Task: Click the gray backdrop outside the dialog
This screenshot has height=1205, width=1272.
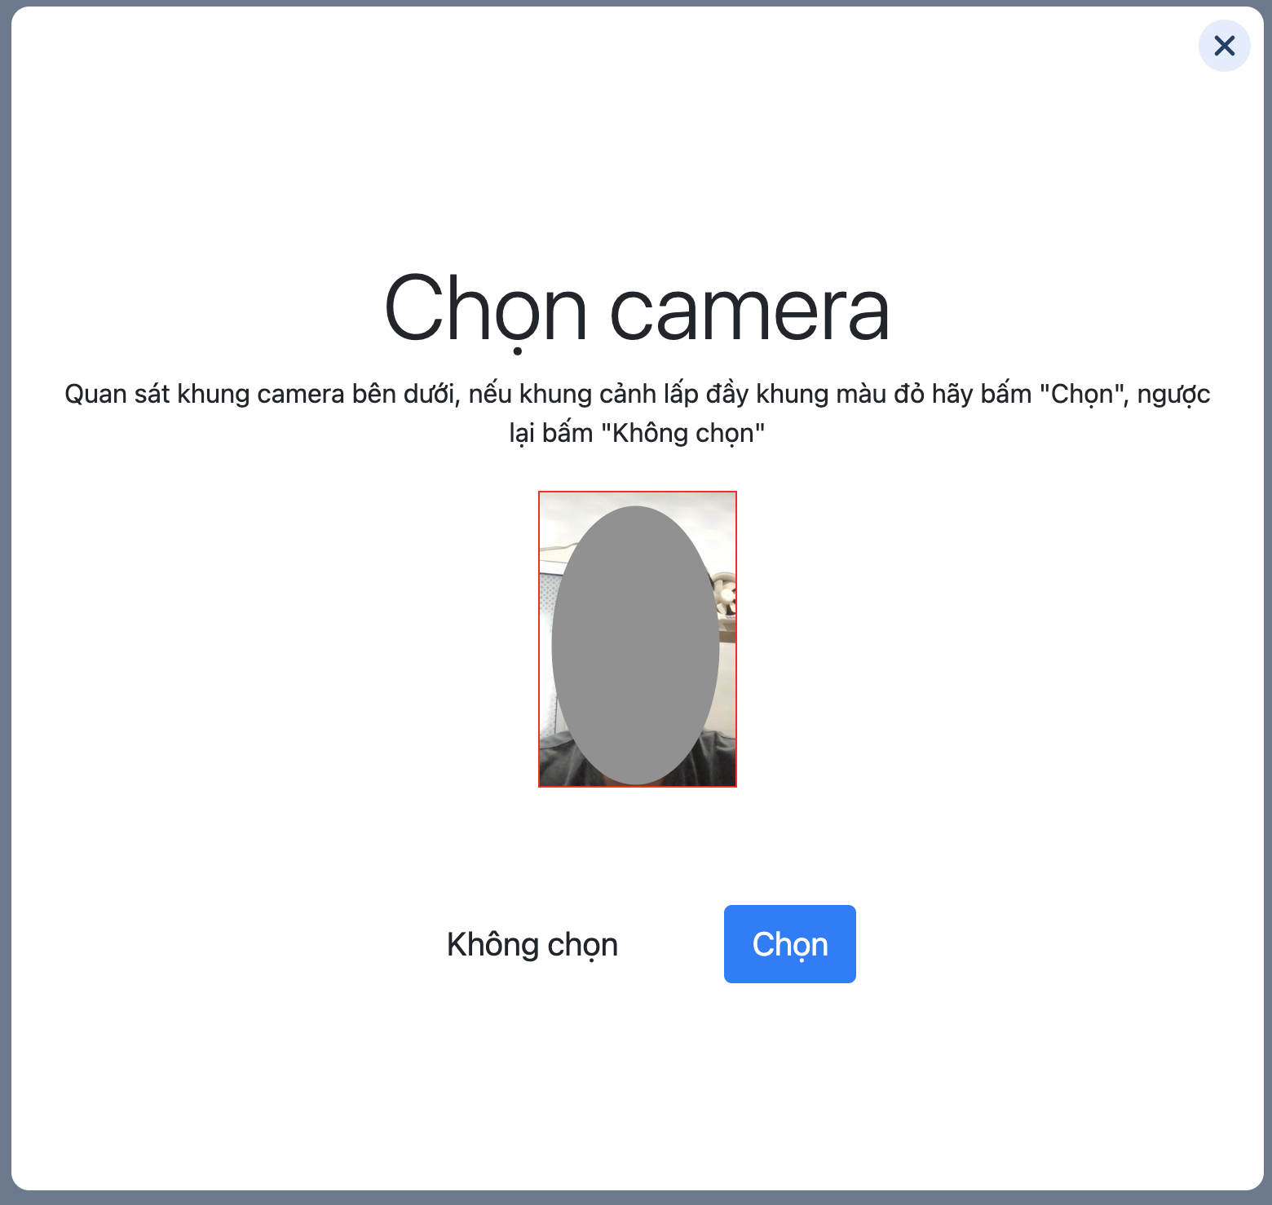Action: click(x=5, y=603)
